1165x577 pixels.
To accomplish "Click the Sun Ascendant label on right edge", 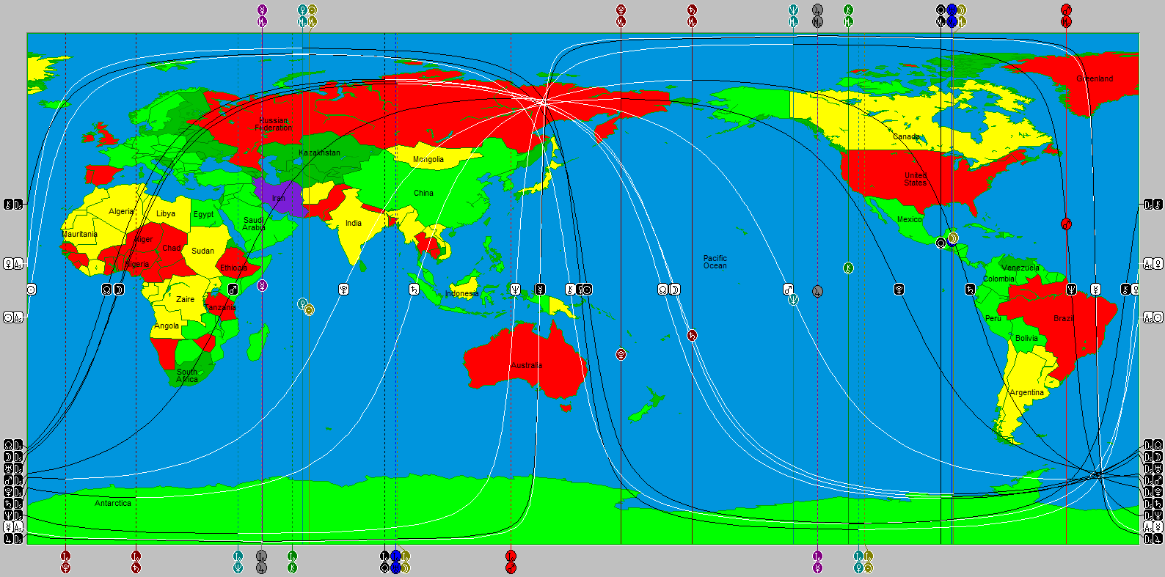I will [1153, 317].
